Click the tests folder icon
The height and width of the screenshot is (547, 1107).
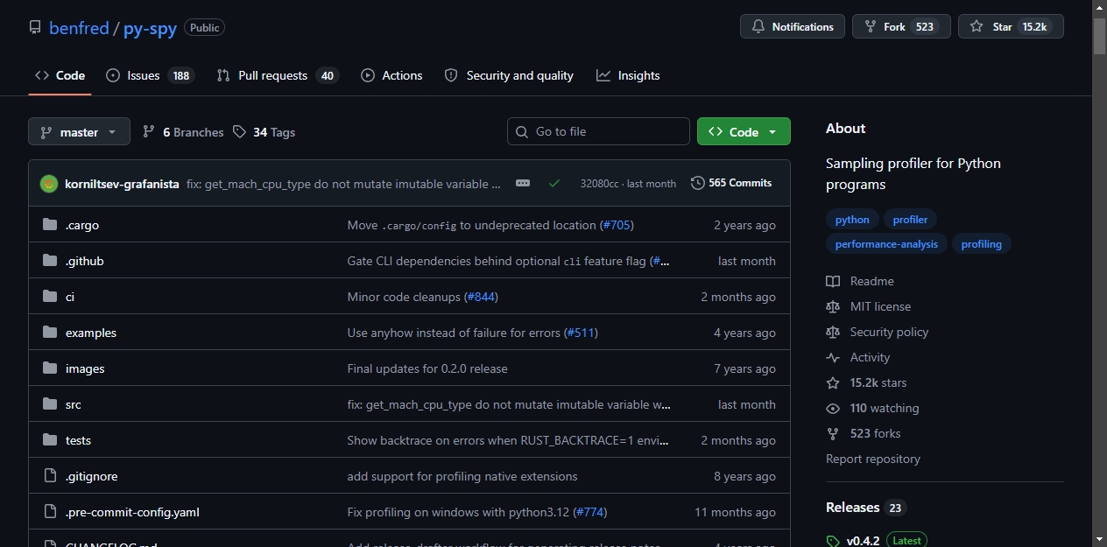click(50, 440)
